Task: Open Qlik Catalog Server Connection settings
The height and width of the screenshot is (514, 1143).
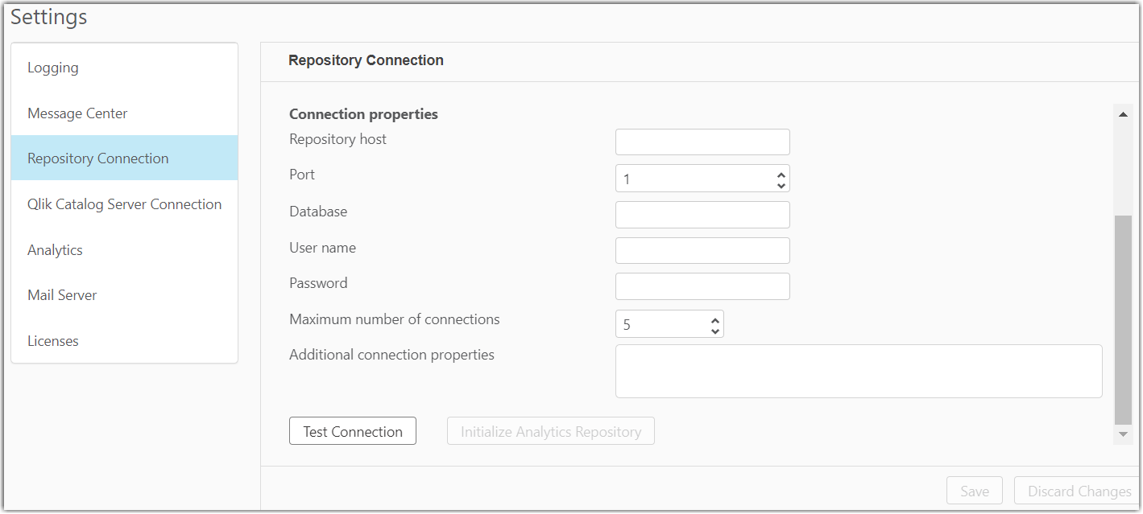Action: coord(124,204)
